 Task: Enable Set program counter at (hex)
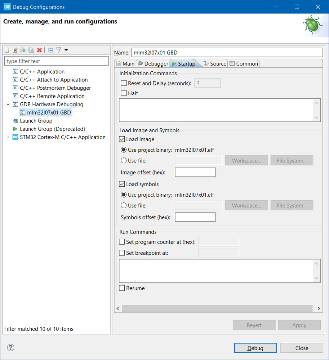tap(122, 241)
